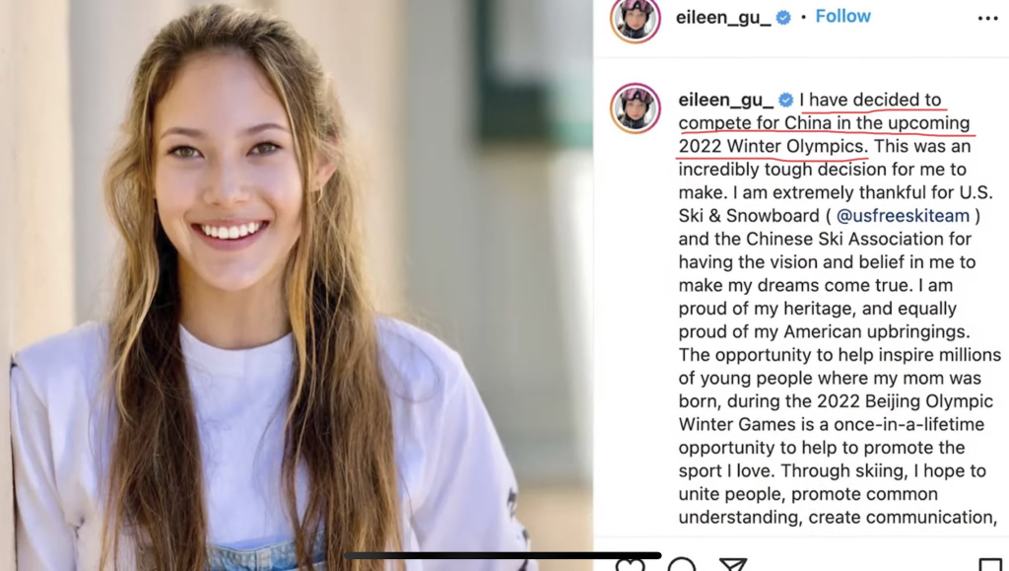
Task: Follow the eileen_gu_ account
Action: coord(842,16)
